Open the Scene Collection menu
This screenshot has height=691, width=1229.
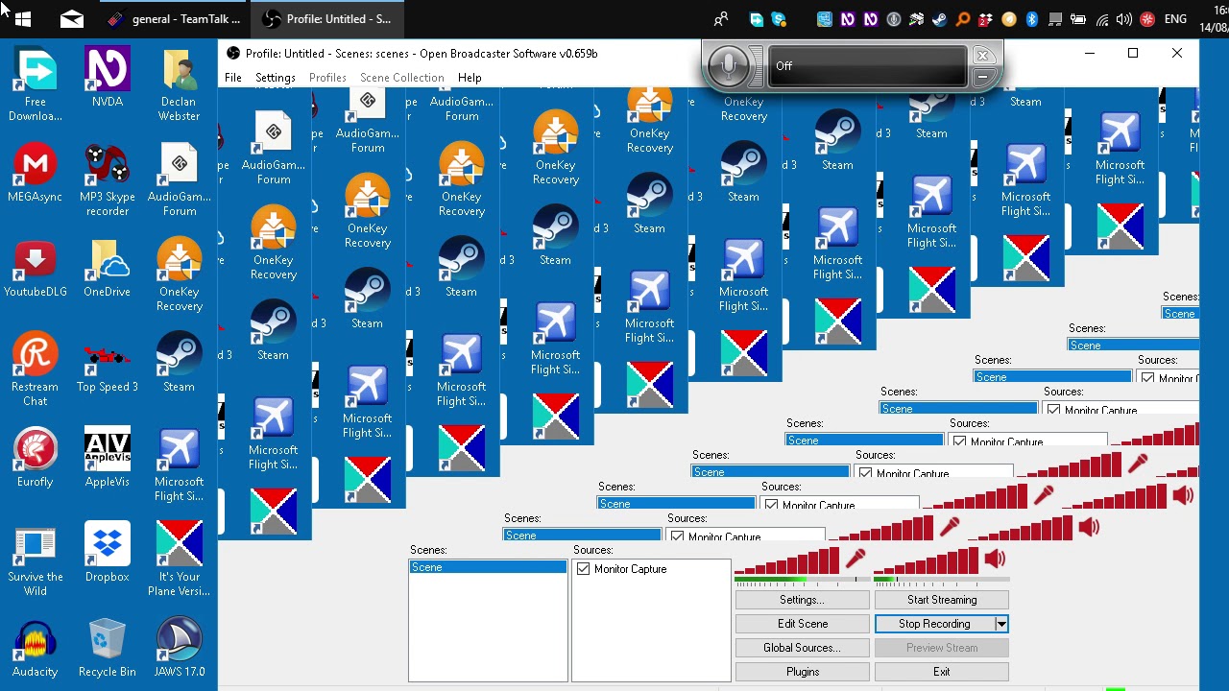(402, 78)
